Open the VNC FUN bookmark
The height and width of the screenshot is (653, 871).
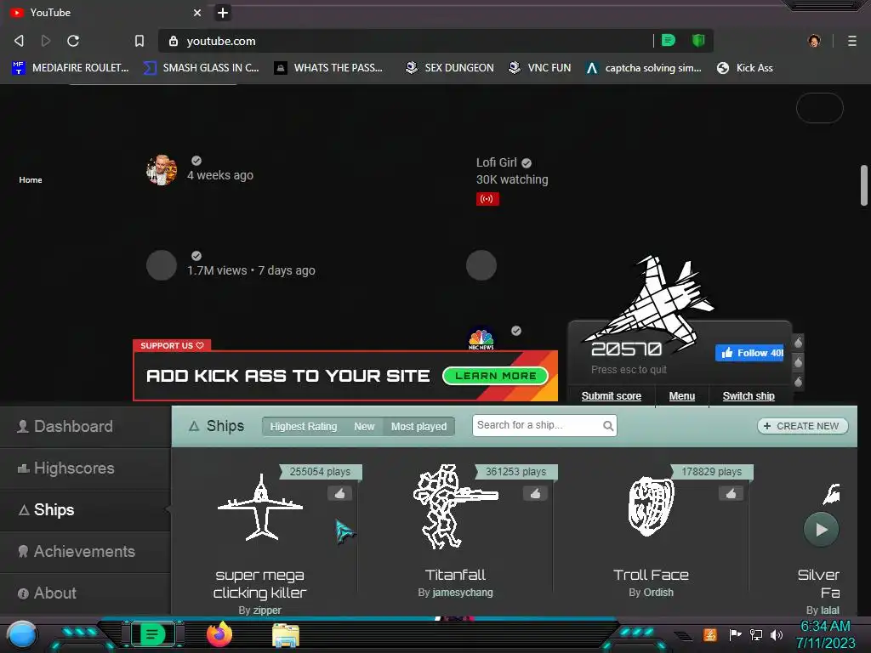pyautogui.click(x=539, y=68)
